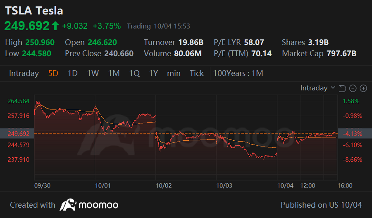
Task: Zoom in chart with plus circle icon
Action: point(363,88)
